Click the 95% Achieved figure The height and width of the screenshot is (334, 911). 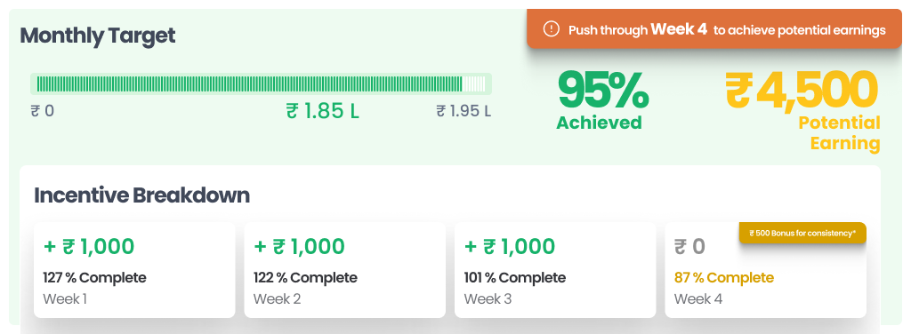coord(602,100)
